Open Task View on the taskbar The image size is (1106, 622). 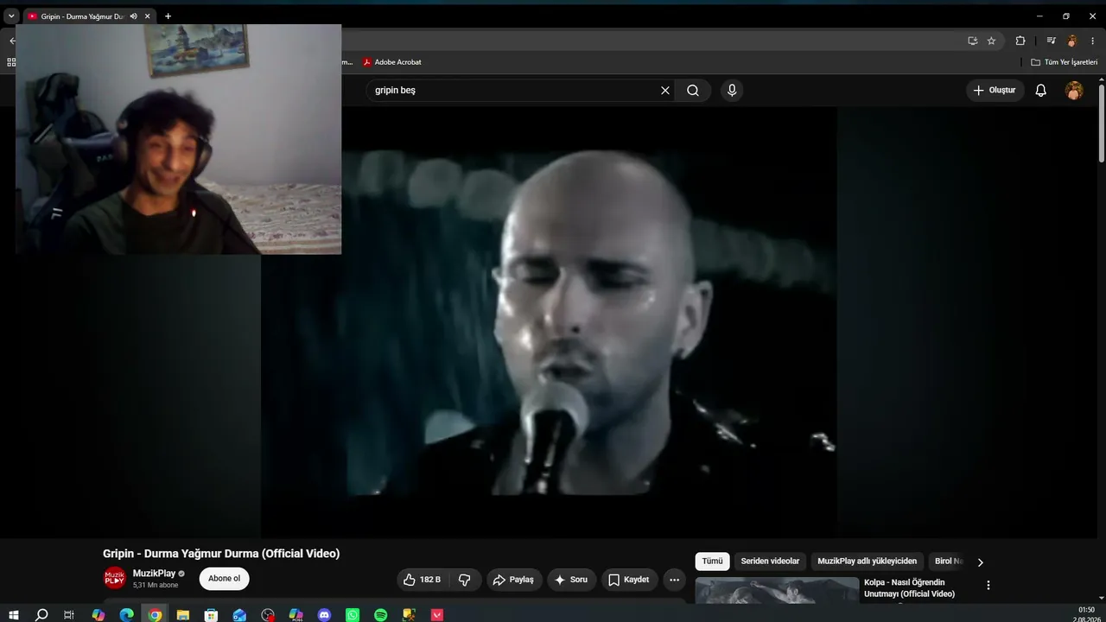(69, 615)
